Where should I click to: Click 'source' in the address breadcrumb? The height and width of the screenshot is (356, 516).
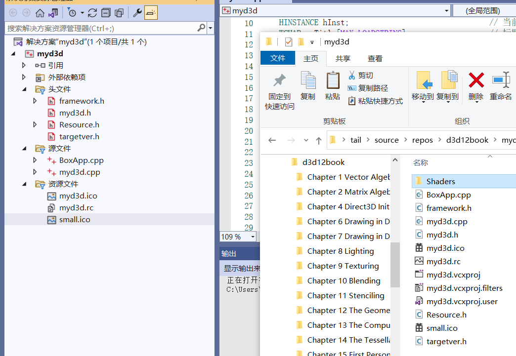pyautogui.click(x=387, y=140)
